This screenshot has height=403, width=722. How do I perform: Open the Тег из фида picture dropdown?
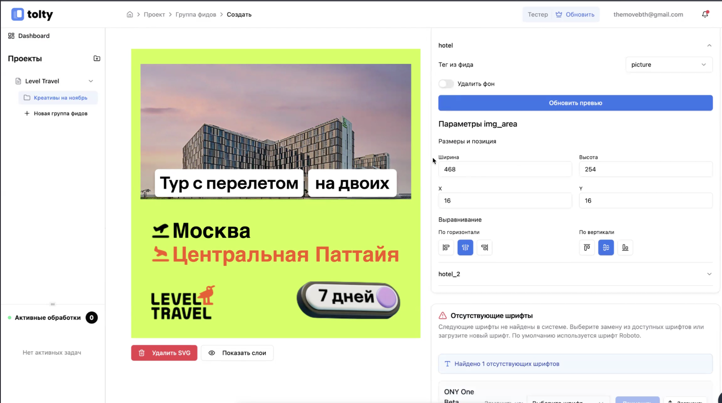tap(668, 65)
